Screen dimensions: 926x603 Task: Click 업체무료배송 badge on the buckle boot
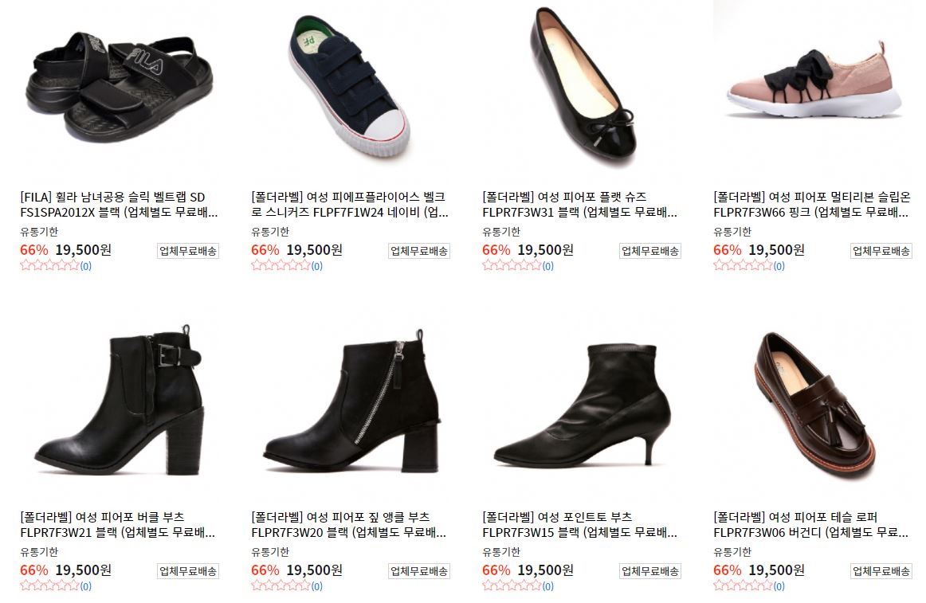(x=188, y=571)
